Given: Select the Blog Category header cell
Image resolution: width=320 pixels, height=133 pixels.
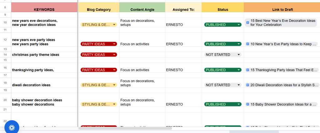Looking at the screenshot, I should click(99, 7).
